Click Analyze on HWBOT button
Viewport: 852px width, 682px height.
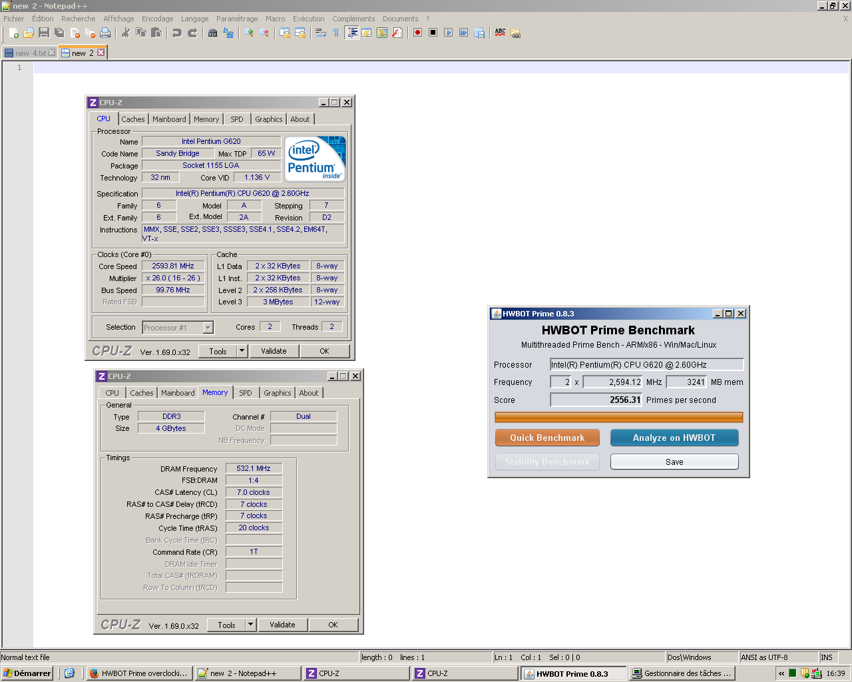click(x=674, y=438)
